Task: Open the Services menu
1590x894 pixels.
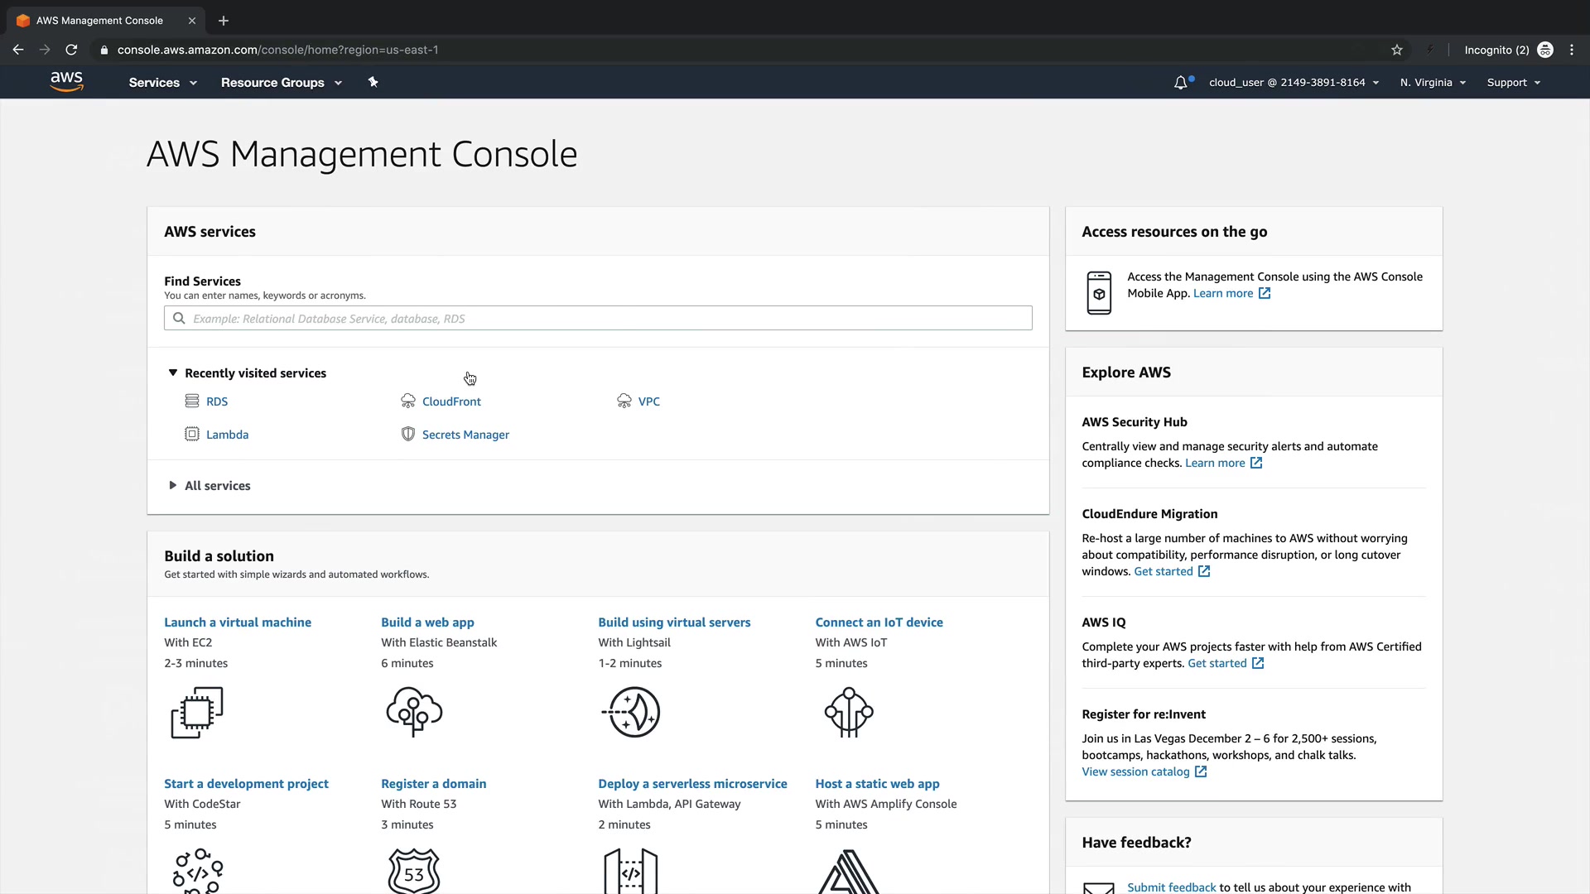Action: click(x=162, y=83)
